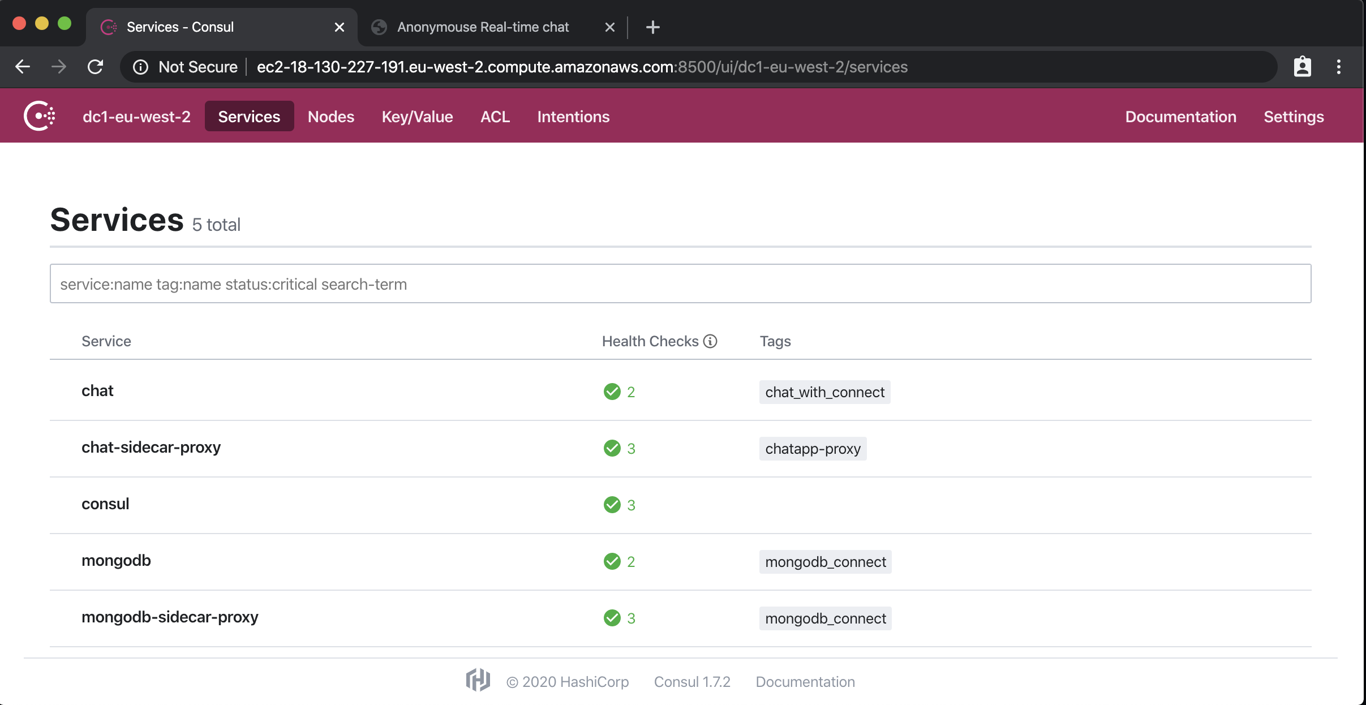Open the Key/Value section
This screenshot has height=705, width=1366.
417,117
